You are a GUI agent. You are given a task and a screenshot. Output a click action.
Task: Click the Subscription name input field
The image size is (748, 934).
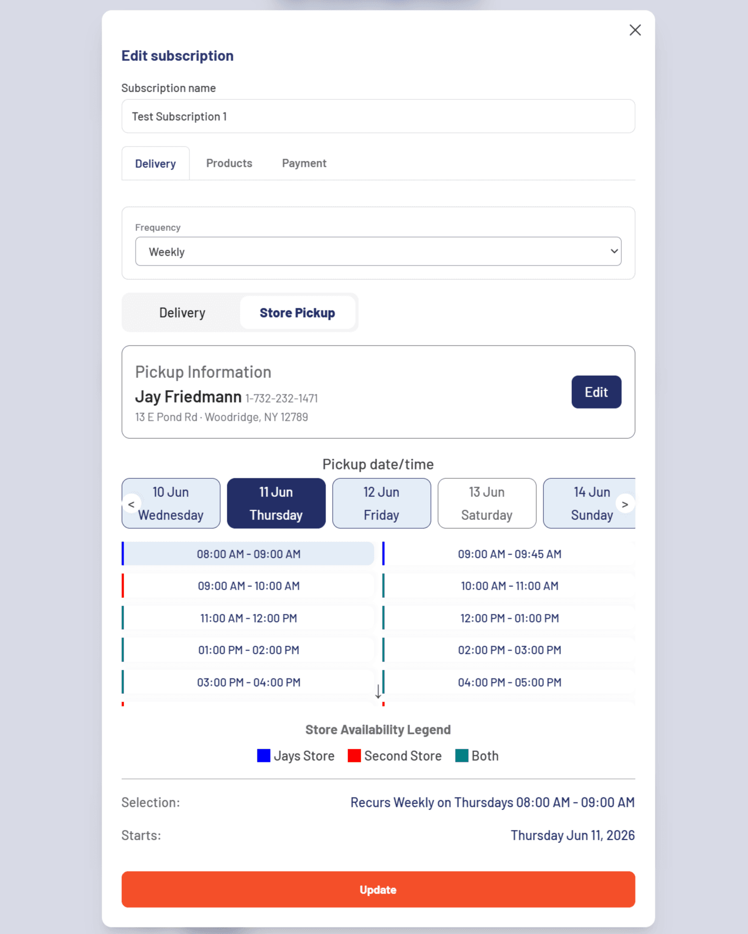(378, 116)
